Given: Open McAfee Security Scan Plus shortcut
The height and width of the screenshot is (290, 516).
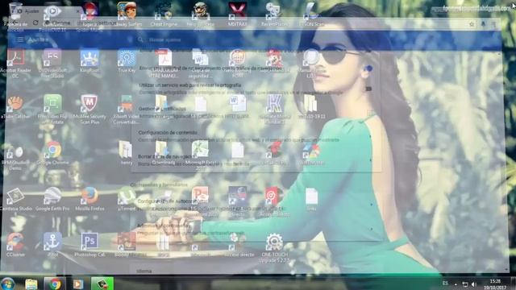Looking at the screenshot, I should [89, 110].
